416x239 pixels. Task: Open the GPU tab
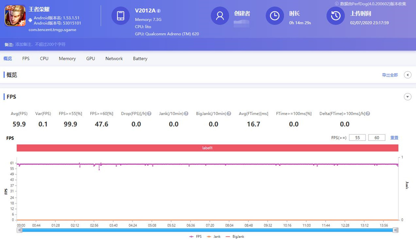point(90,59)
